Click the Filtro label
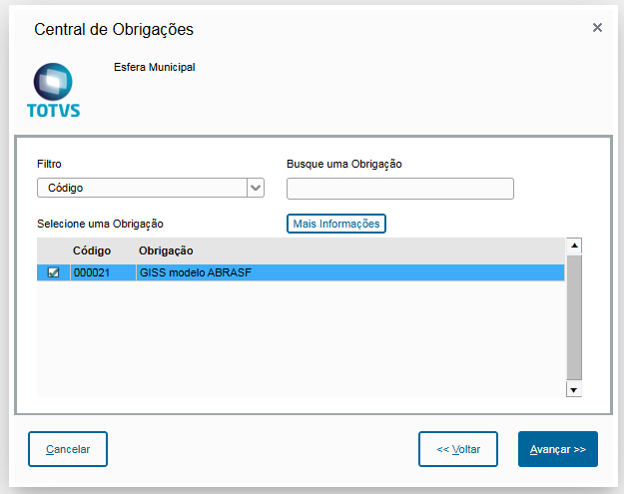 (x=49, y=164)
